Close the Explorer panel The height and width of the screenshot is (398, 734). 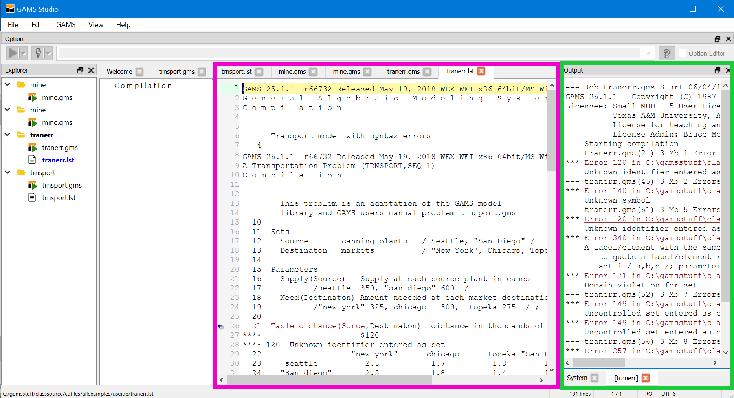pyautogui.click(x=91, y=70)
